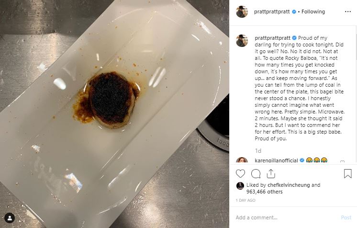Screen dimensions: 357x228
Task: View the list of 963,466 others who liked
Action: (264, 192)
